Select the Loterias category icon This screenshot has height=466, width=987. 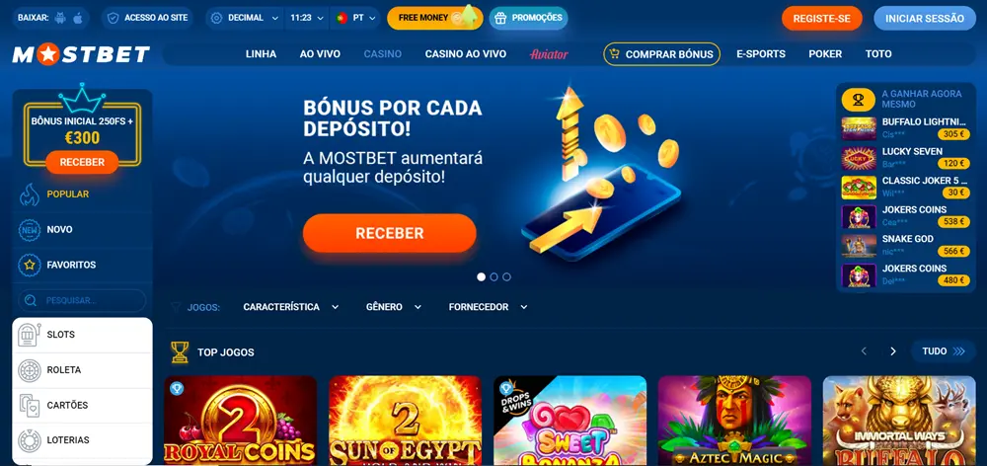click(x=30, y=440)
